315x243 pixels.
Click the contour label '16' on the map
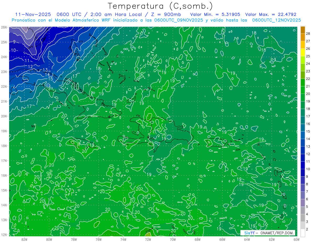pos(48,87)
